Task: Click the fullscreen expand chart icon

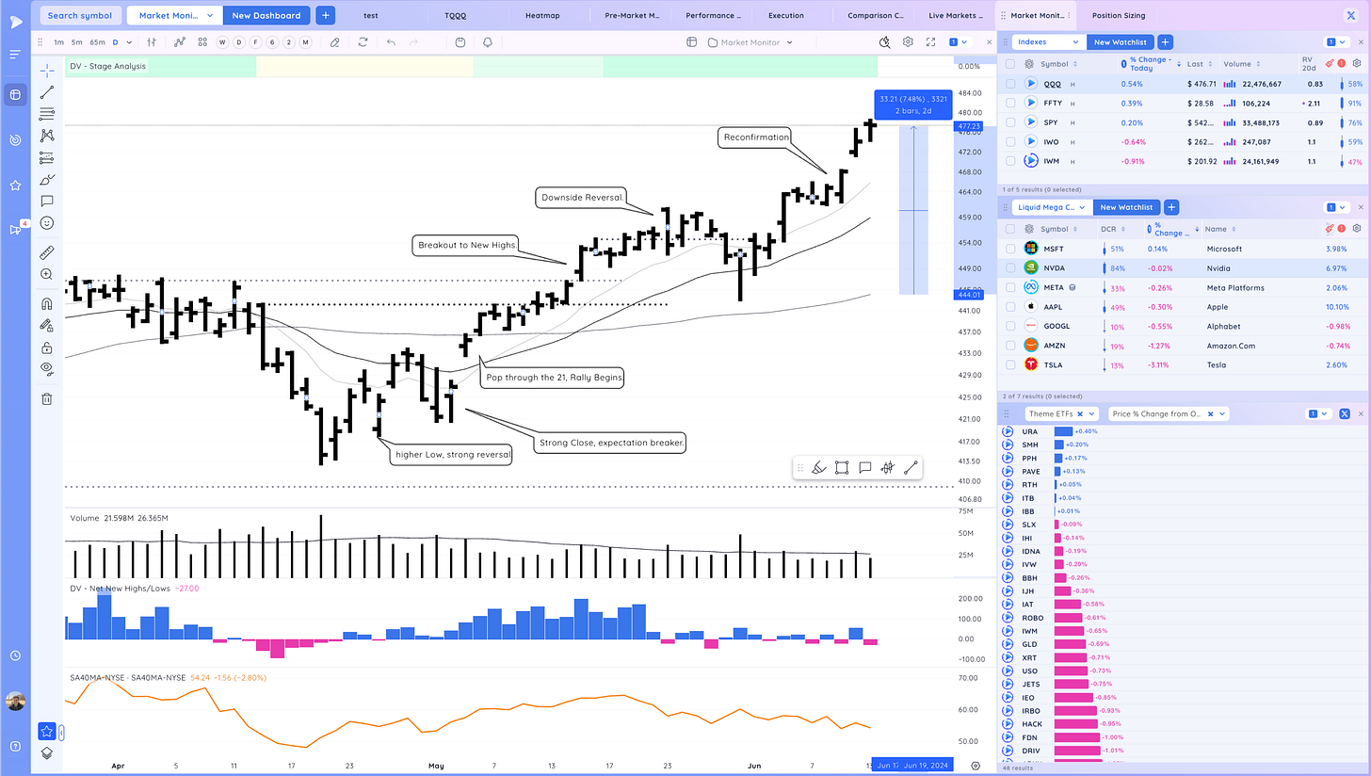Action: point(930,42)
